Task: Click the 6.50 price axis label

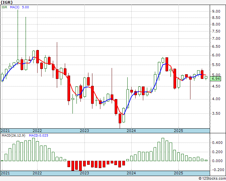Action: pyautogui.click(x=216, y=47)
